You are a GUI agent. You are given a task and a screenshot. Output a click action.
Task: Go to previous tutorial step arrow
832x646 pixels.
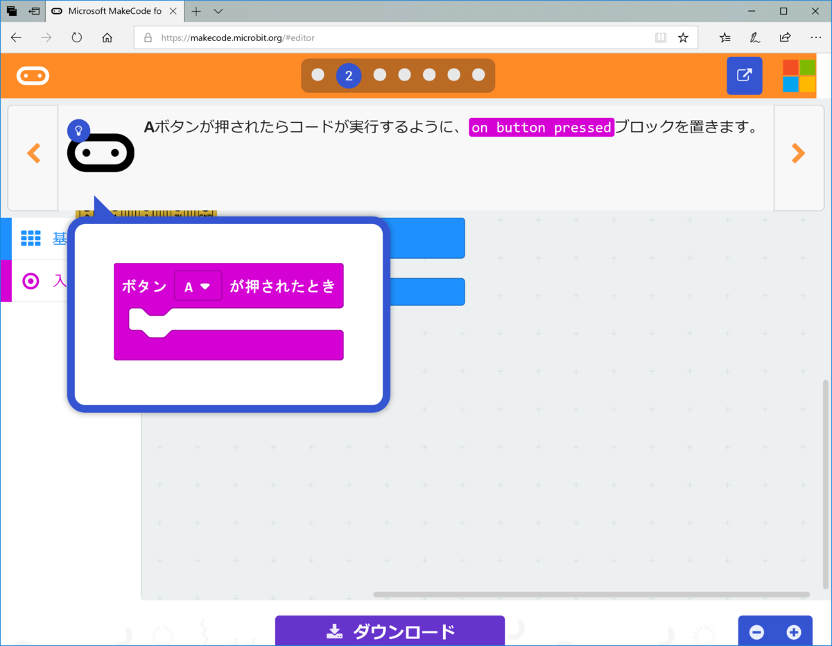33,153
